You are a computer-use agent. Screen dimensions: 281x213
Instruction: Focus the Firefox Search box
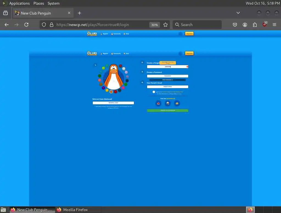(197, 25)
